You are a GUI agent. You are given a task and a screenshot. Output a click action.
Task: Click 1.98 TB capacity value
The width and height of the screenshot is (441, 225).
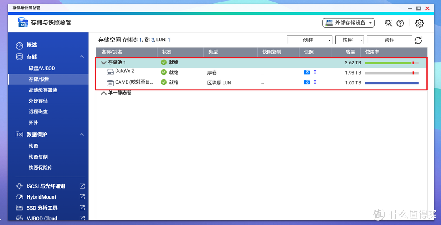pyautogui.click(x=353, y=73)
